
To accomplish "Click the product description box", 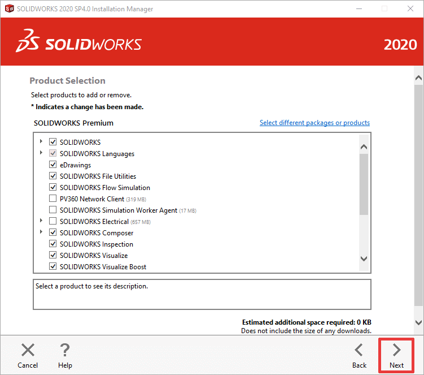I will [x=202, y=294].
